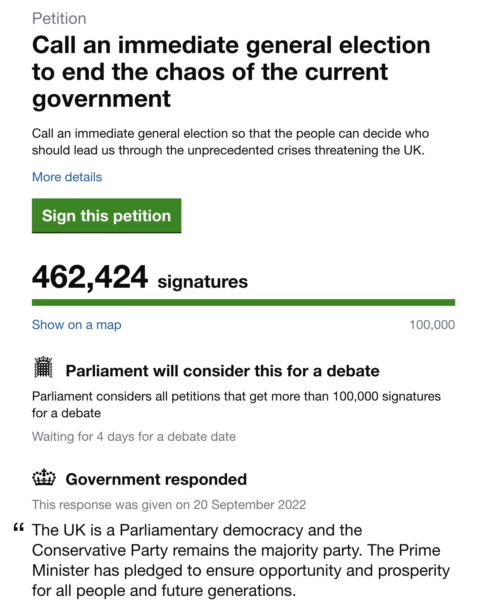Click the Parliament portcullis icon

tap(44, 367)
